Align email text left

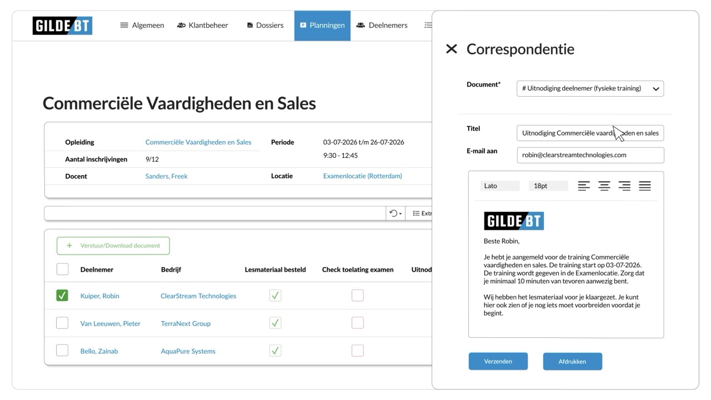coord(584,186)
